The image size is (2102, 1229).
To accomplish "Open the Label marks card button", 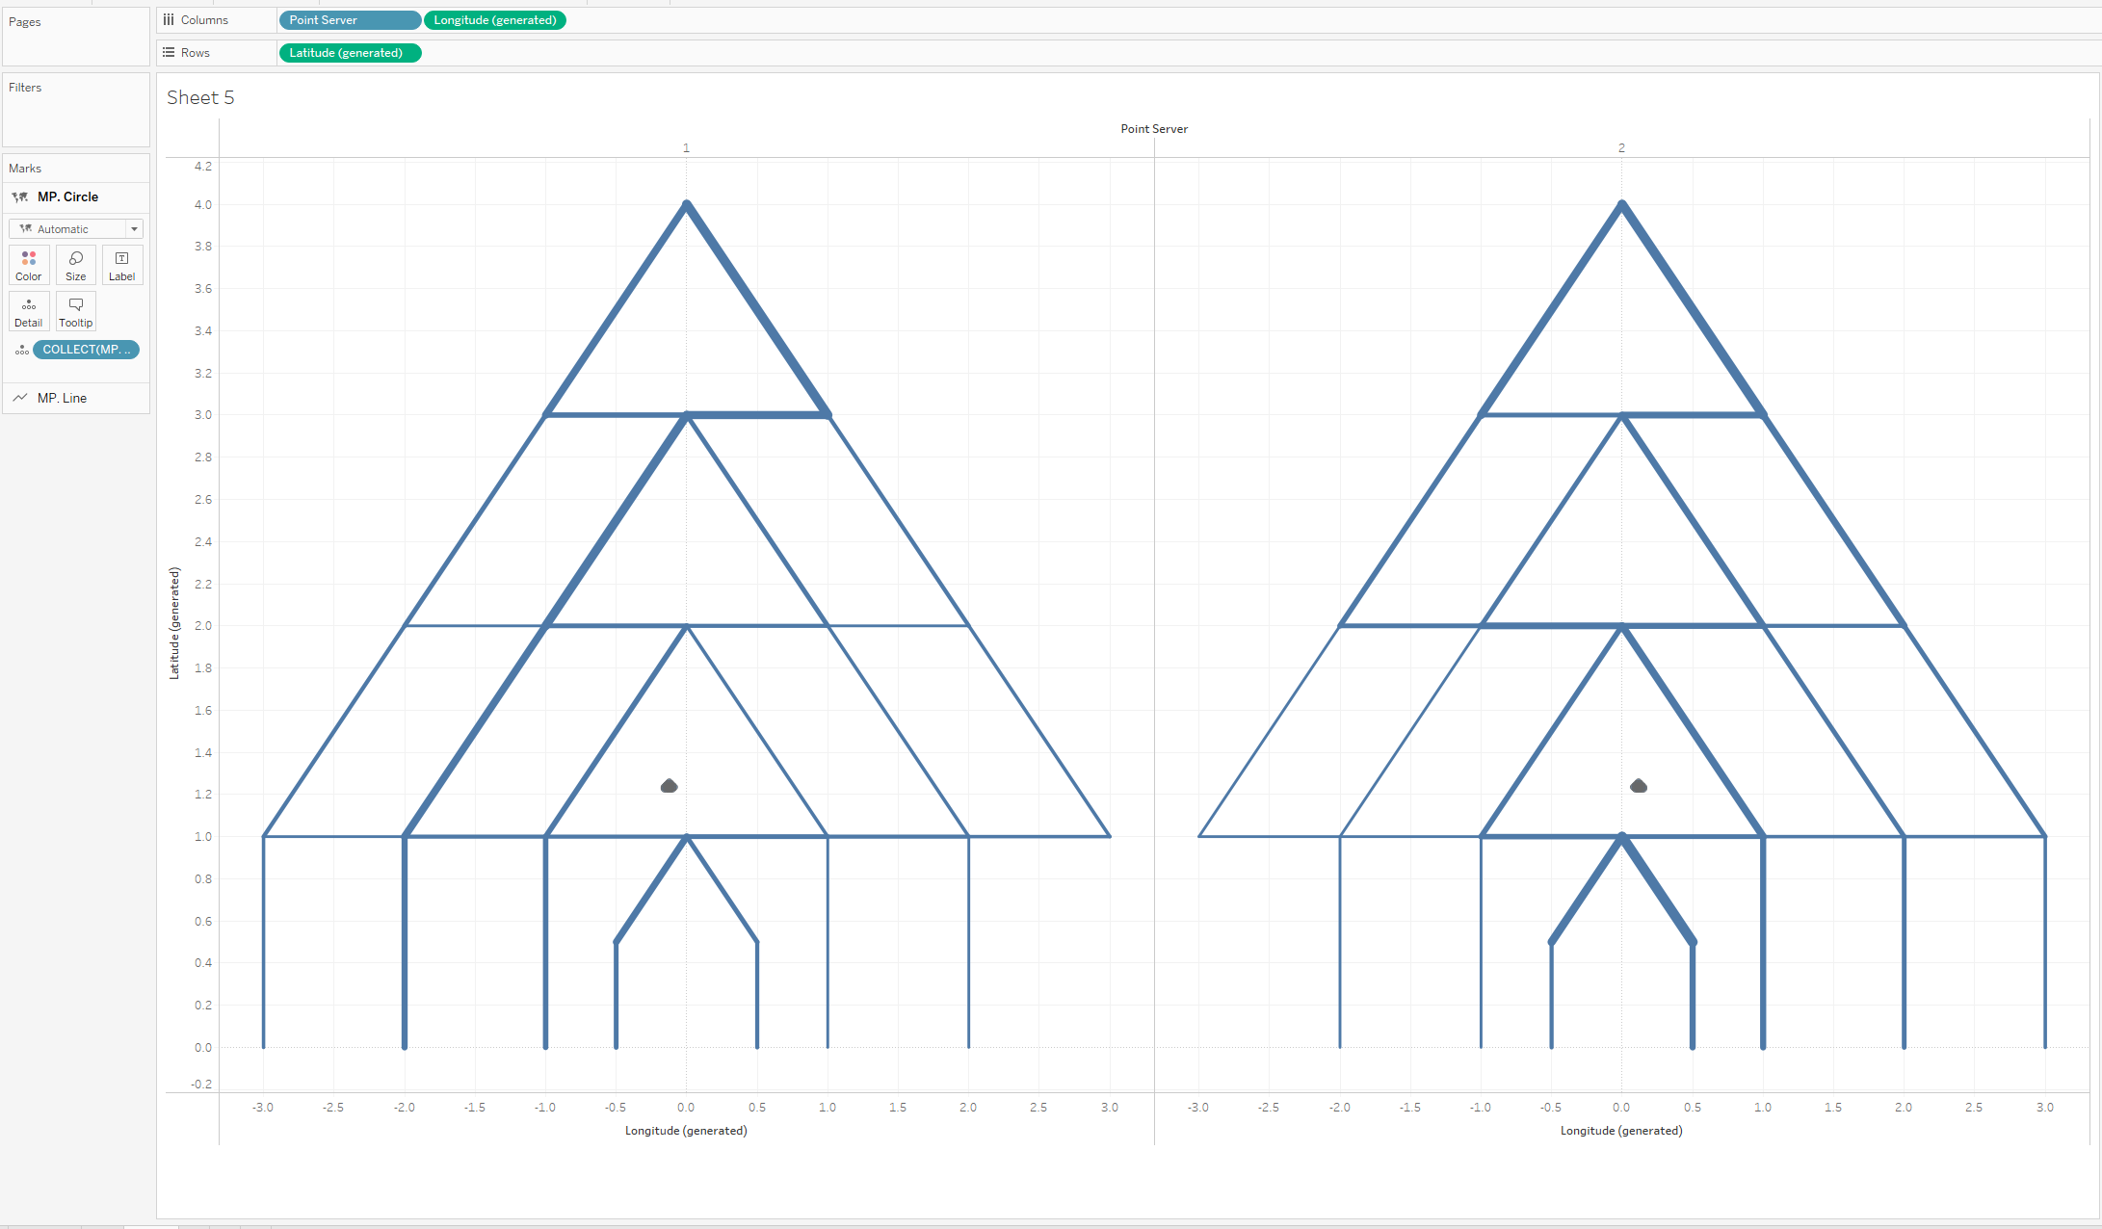I will click(122, 265).
